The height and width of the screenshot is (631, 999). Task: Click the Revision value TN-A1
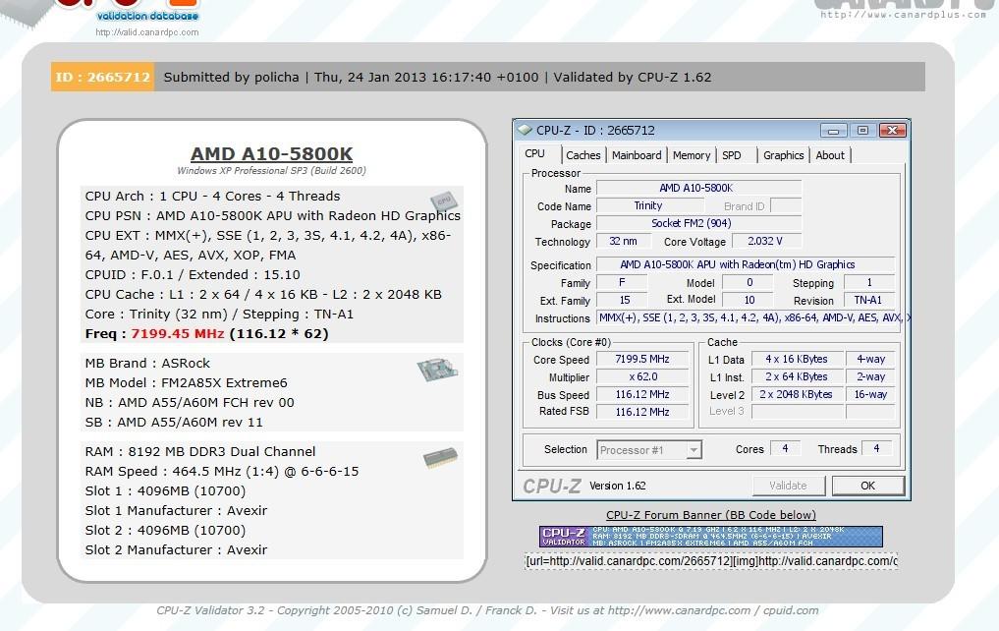[x=868, y=300]
